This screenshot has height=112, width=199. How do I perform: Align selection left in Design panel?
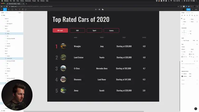tap(182, 15)
